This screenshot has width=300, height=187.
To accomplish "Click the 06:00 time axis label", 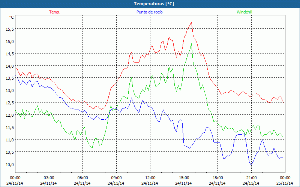I will (x=82, y=178).
